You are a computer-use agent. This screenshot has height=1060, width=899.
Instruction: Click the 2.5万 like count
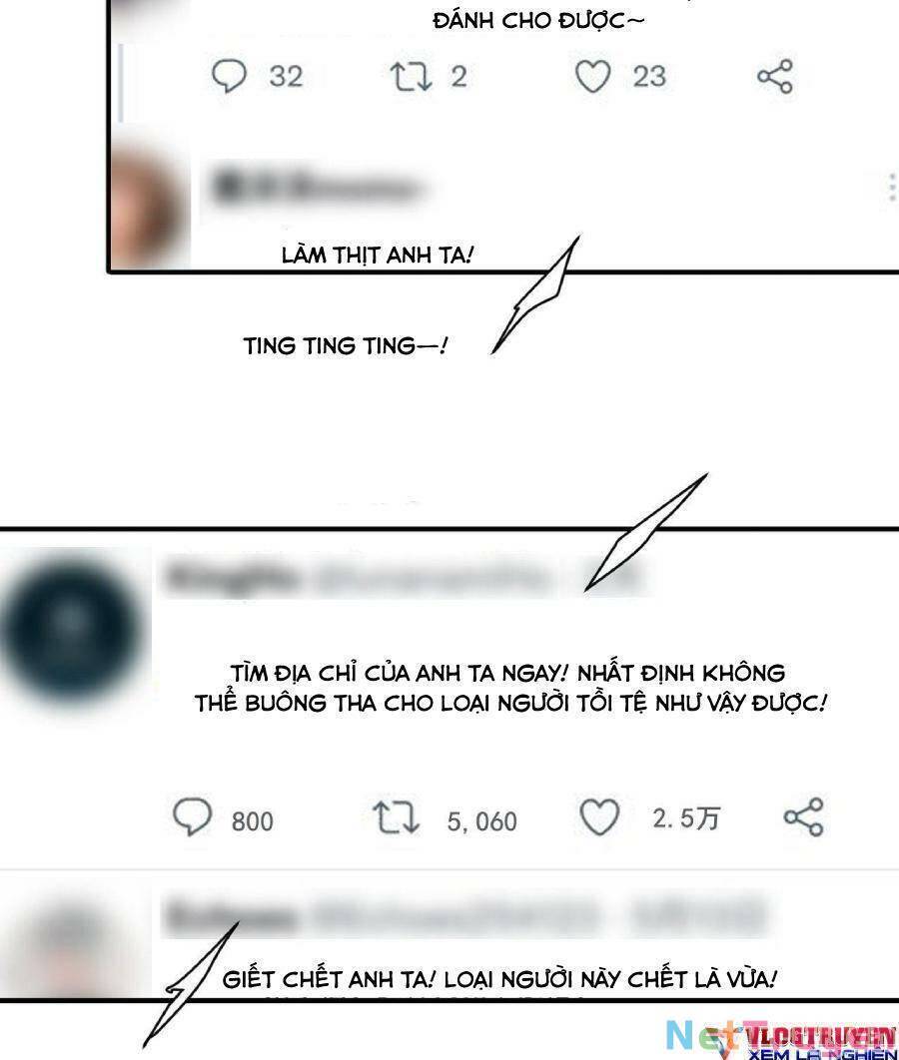686,818
